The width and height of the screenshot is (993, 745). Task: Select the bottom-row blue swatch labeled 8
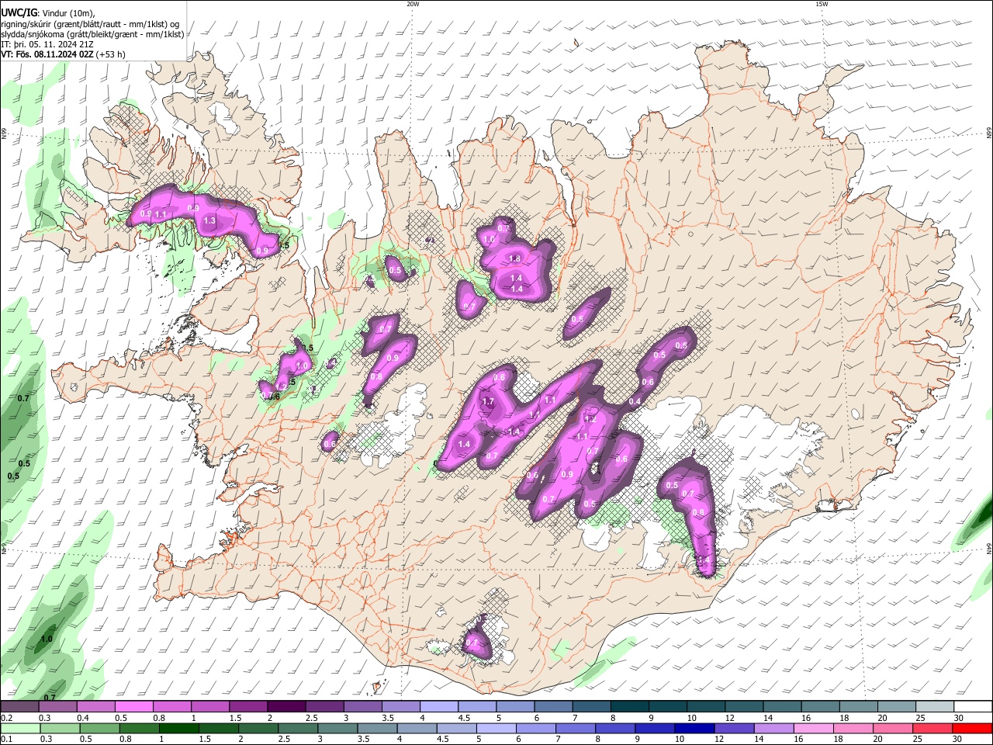pos(616,728)
